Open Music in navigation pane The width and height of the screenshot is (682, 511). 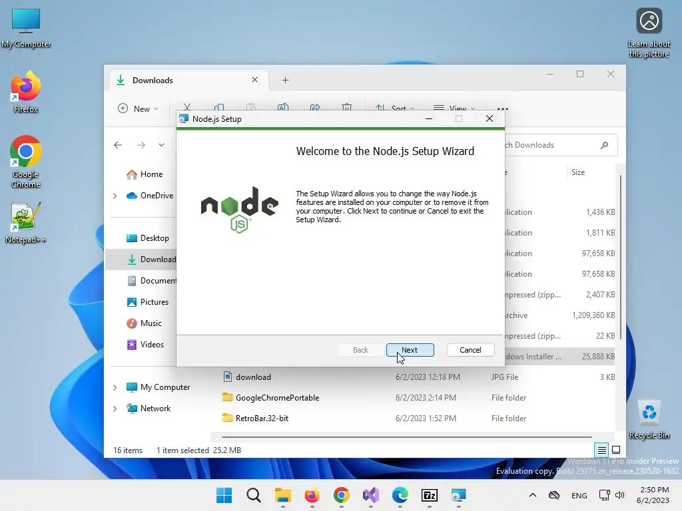click(144, 323)
